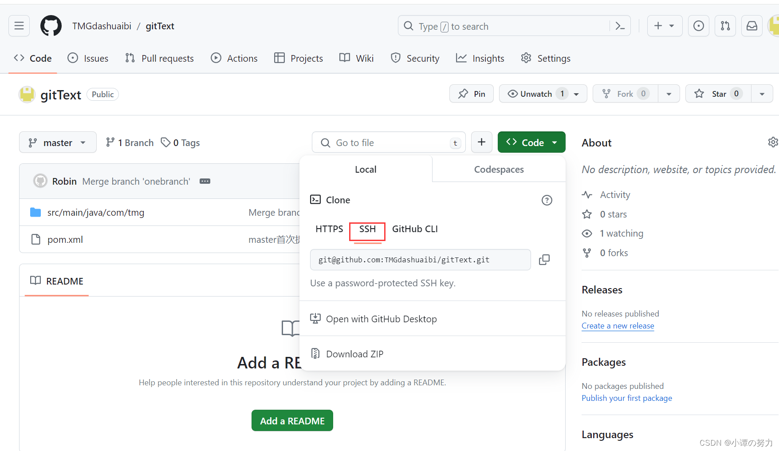Open the Merge branch 'onebranch' commit message
The height and width of the screenshot is (451, 779).
click(x=136, y=181)
